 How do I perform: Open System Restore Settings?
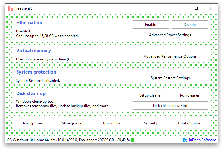(170, 78)
